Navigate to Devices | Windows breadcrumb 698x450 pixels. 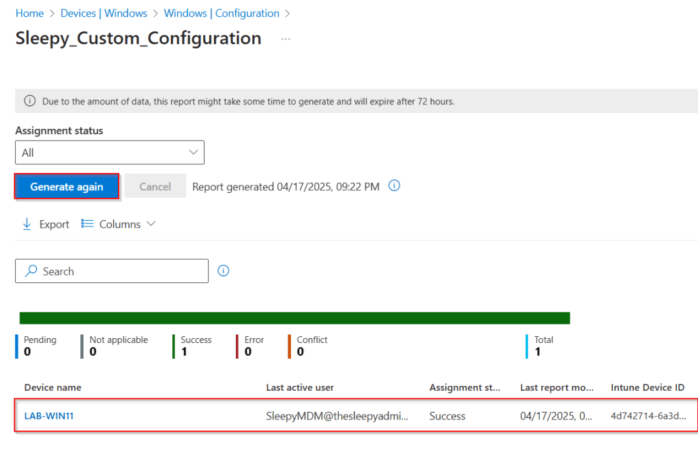point(104,14)
